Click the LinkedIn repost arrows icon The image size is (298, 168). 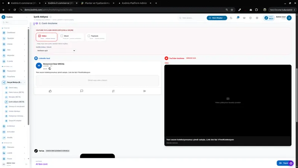(113, 91)
